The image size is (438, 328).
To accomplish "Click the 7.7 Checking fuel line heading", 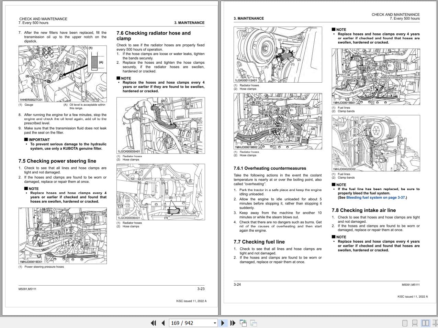I will click(x=259, y=242).
